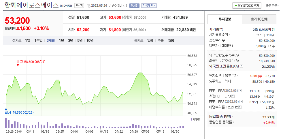The height and width of the screenshot is (139, 283).
Task: Click the purple 거래량 legend swatch
Action: pyautogui.click(x=191, y=119)
